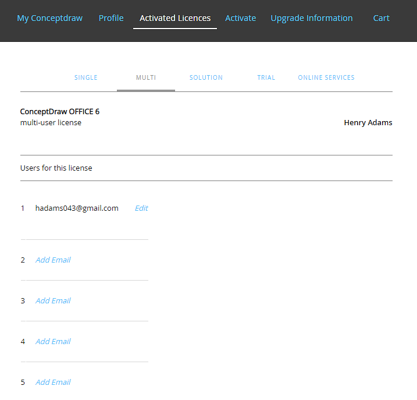Click the Users for this license heading
Image resolution: width=417 pixels, height=400 pixels.
pyautogui.click(x=56, y=168)
